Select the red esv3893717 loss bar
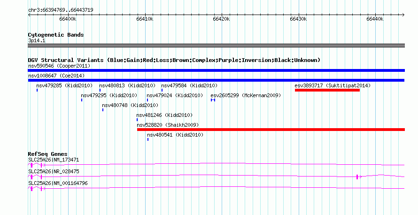The width and height of the screenshot is (418, 215). click(327, 90)
